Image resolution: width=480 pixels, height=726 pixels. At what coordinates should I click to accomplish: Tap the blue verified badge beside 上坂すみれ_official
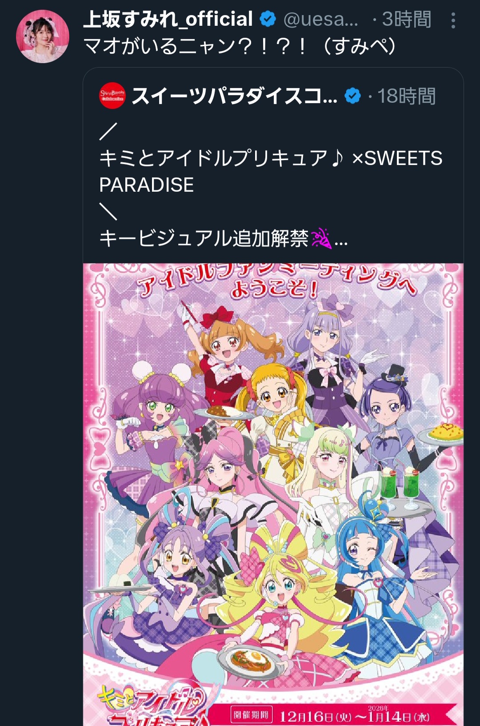268,19
